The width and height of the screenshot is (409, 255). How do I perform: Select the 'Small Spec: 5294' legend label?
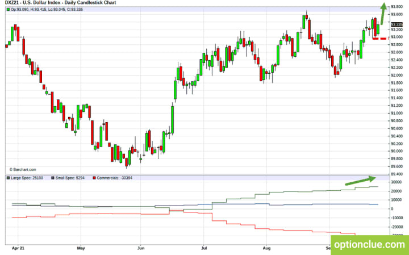tap(70, 178)
